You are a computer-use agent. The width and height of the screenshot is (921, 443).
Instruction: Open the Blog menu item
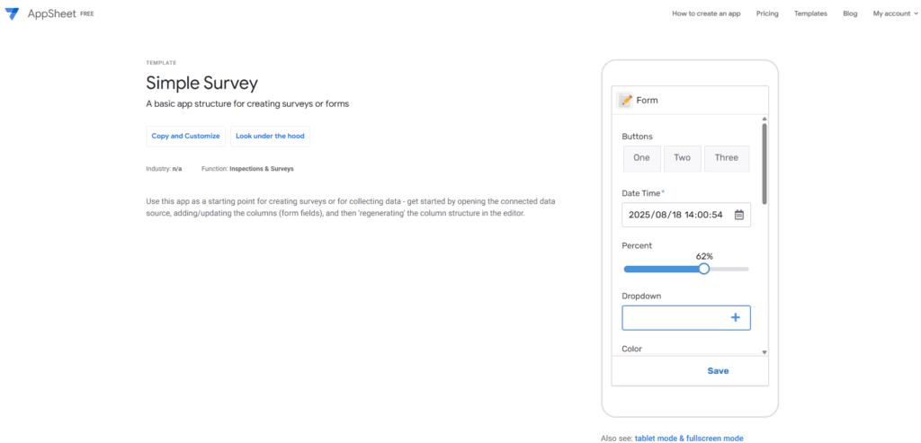coord(850,13)
